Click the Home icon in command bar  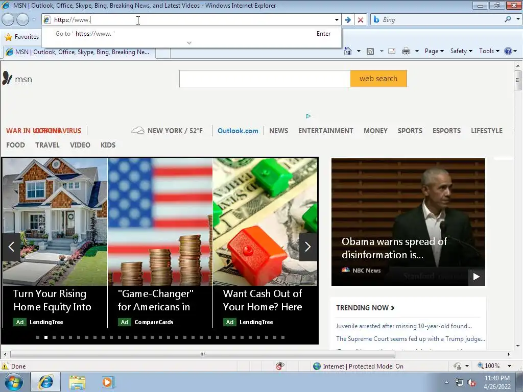click(347, 51)
